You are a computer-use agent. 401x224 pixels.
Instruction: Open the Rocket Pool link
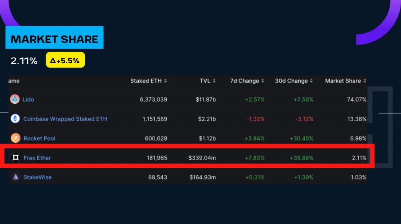(39, 138)
